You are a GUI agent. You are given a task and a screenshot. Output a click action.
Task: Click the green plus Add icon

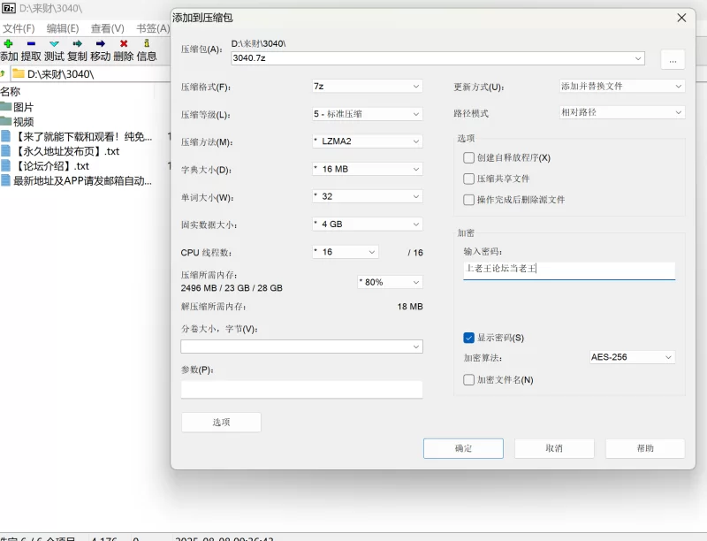[8, 43]
